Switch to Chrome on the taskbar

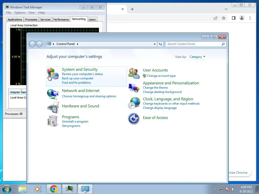54,189
